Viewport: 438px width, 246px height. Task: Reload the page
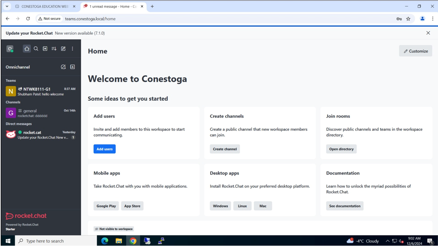28,19
